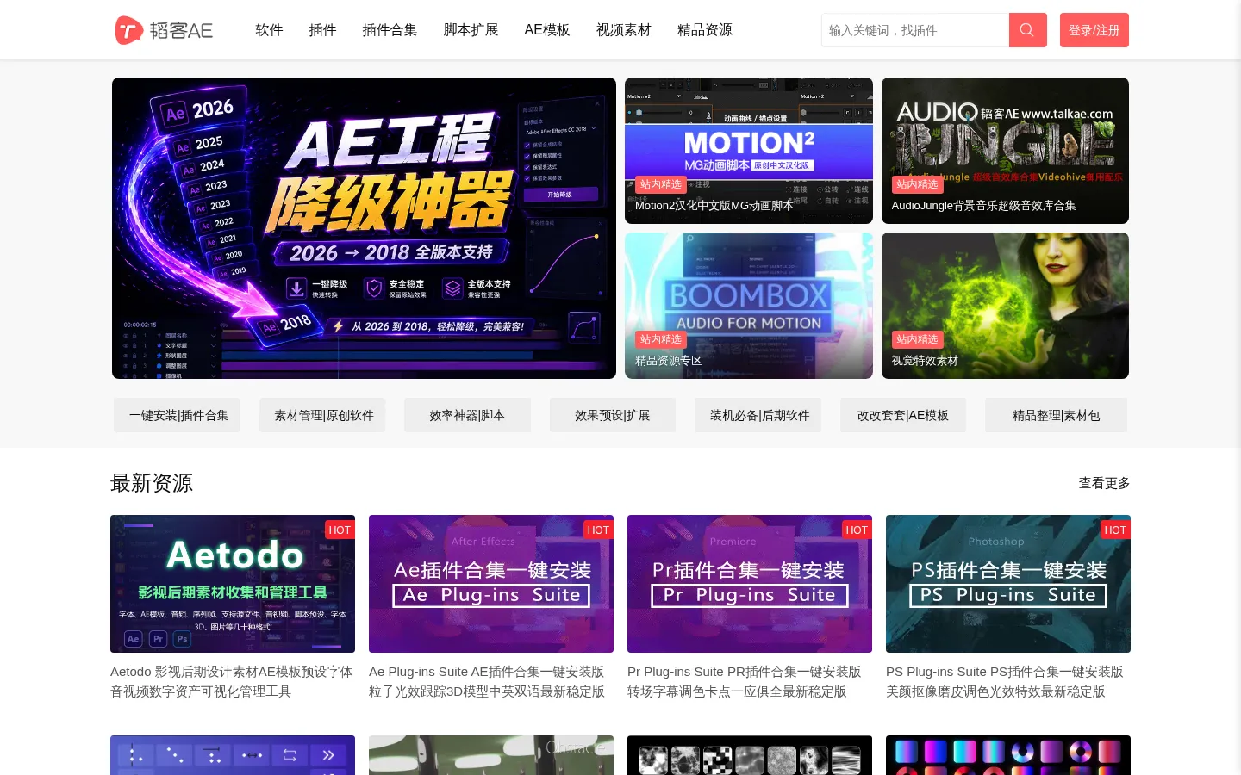Open the BOOMBOX 精品资源专区 card
The image size is (1241, 775).
pos(749,306)
